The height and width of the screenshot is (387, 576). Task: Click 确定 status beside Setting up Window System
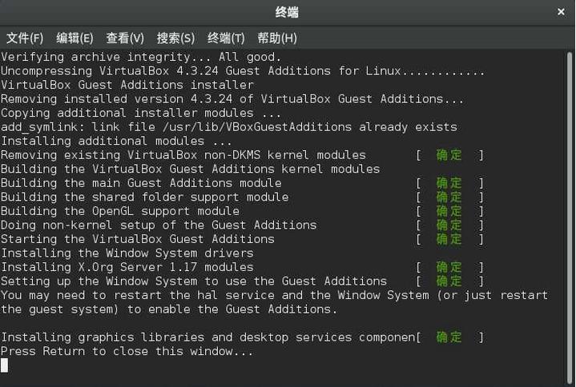coord(449,281)
